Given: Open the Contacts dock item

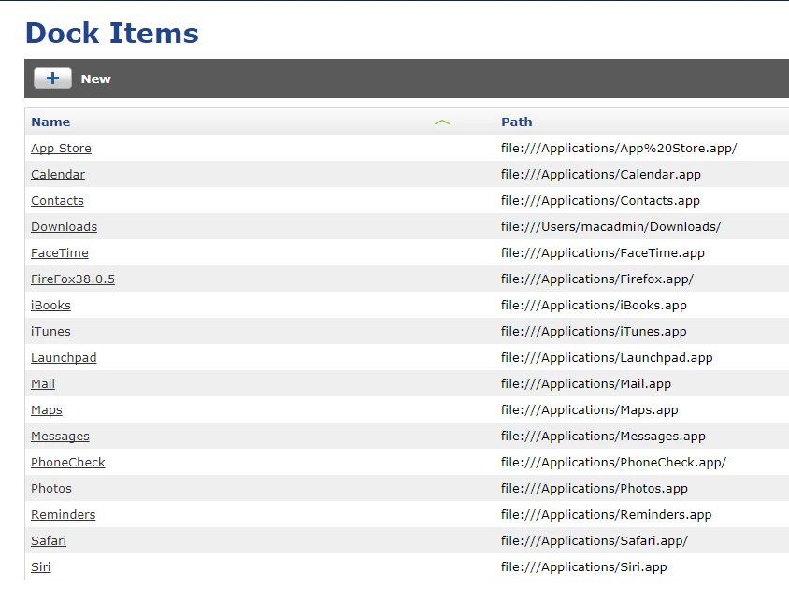Looking at the screenshot, I should (57, 200).
